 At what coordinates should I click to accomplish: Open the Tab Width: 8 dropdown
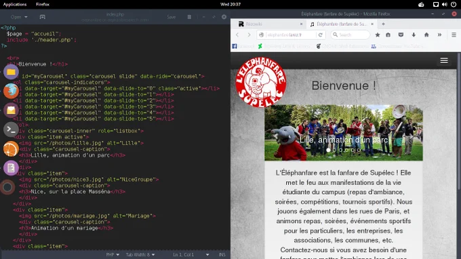click(140, 254)
